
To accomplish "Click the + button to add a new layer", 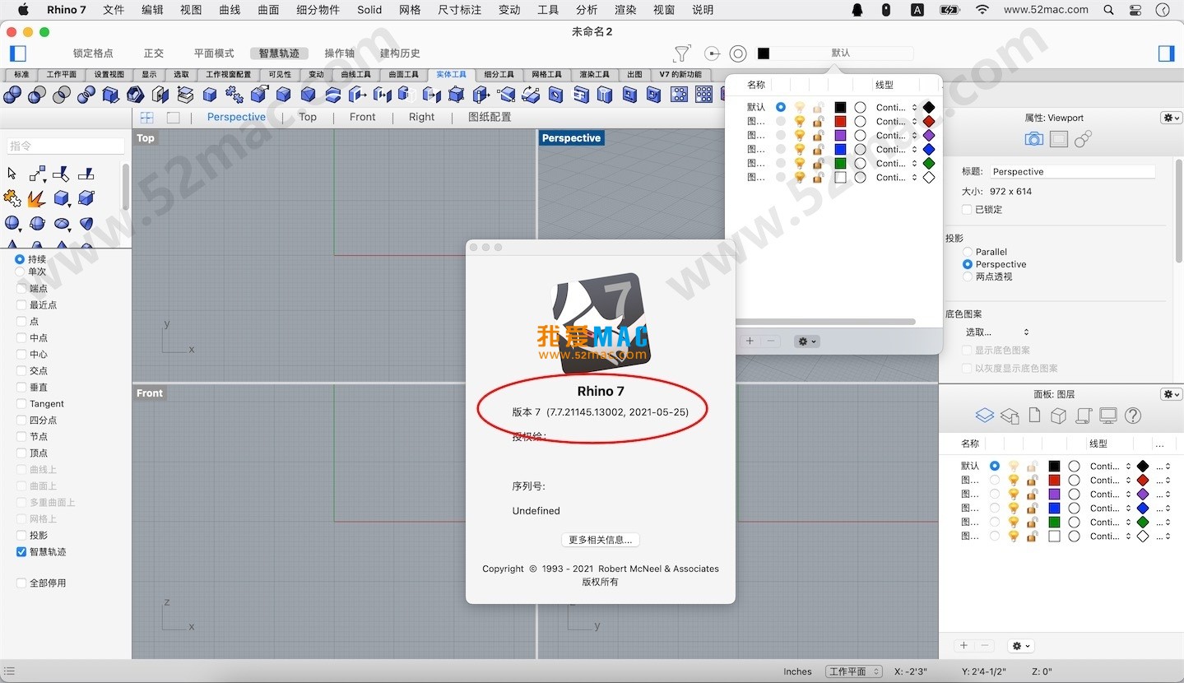I will point(962,646).
